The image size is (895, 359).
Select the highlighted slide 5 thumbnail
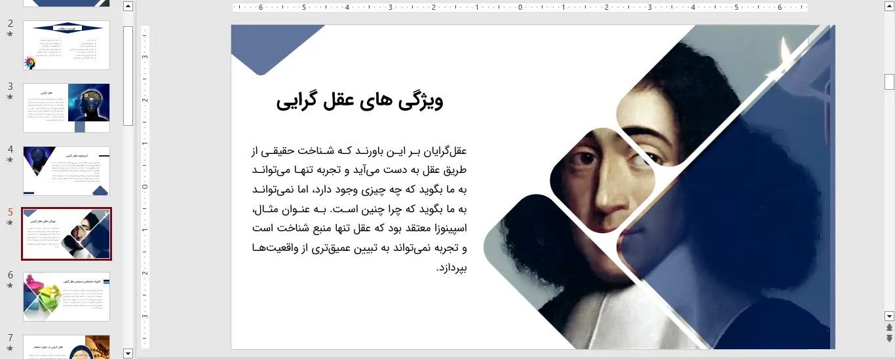[66, 234]
